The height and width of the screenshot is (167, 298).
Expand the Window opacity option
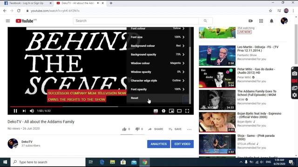click(158, 72)
